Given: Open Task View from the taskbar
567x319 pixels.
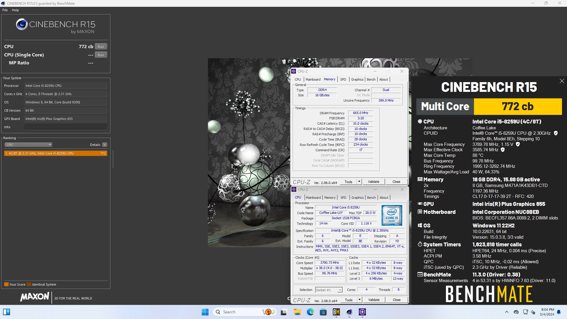Looking at the screenshot, I should pyautogui.click(x=284, y=312).
